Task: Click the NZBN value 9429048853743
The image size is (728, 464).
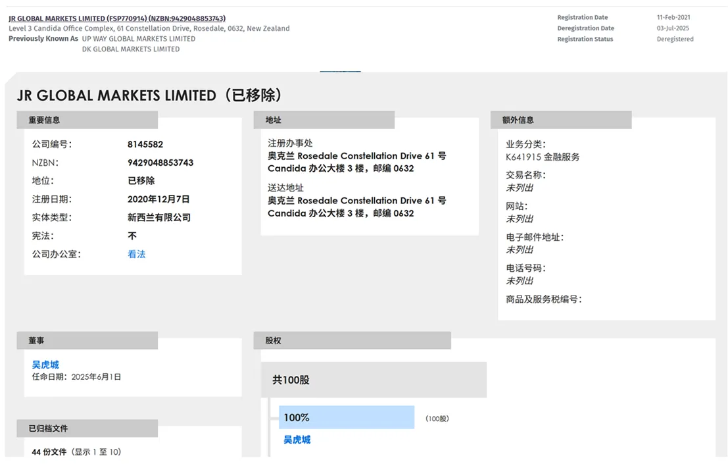Action: point(160,163)
